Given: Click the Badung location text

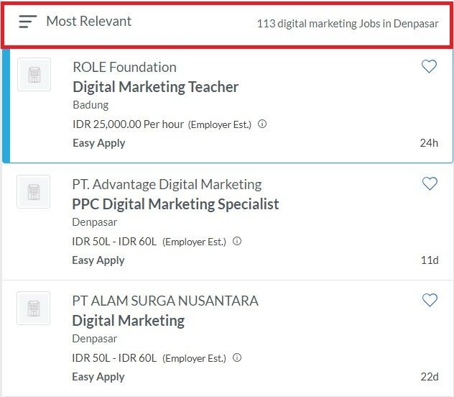Looking at the screenshot, I should (91, 105).
